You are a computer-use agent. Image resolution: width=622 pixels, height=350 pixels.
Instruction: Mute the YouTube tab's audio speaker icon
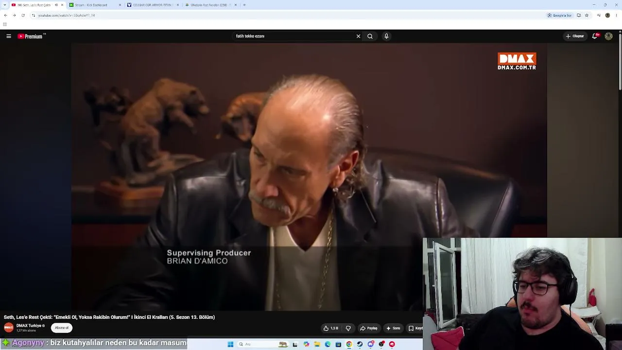(56, 5)
